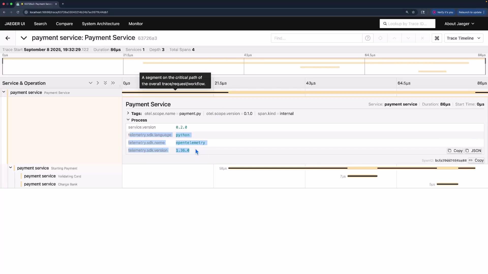This screenshot has width=488, height=274.
Task: Go to Compare menu item
Action: pos(64,24)
